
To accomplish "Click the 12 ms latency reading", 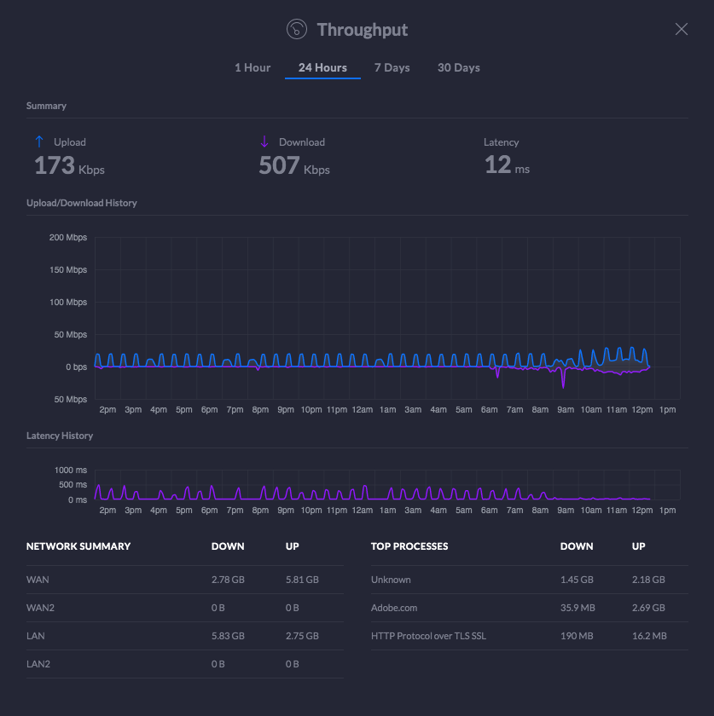I will (507, 165).
